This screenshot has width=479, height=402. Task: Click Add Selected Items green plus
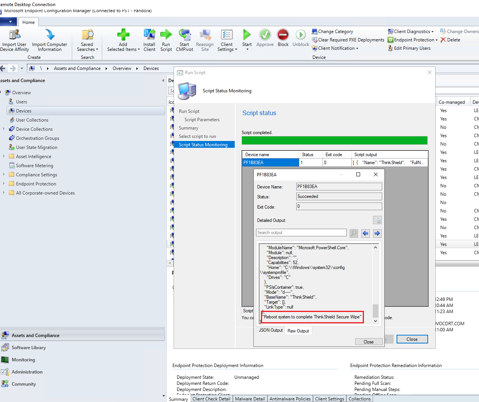(x=123, y=35)
